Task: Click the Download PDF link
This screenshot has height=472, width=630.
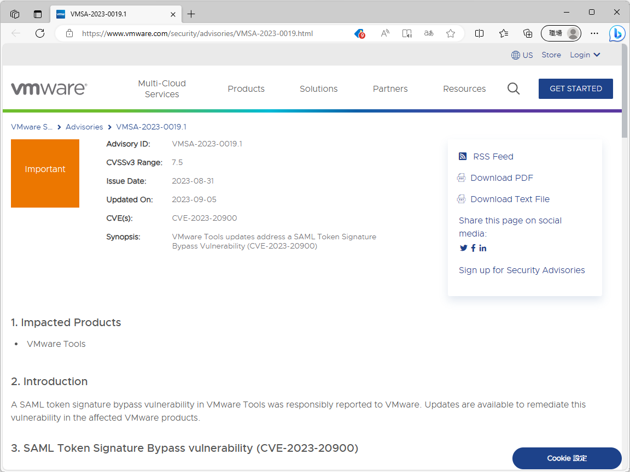Action: tap(502, 178)
